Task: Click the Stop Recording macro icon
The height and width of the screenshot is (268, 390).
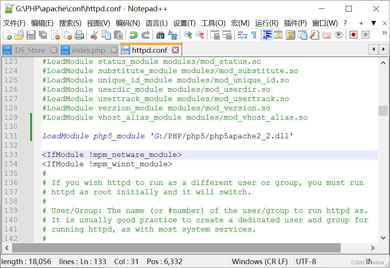Action: click(x=366, y=35)
